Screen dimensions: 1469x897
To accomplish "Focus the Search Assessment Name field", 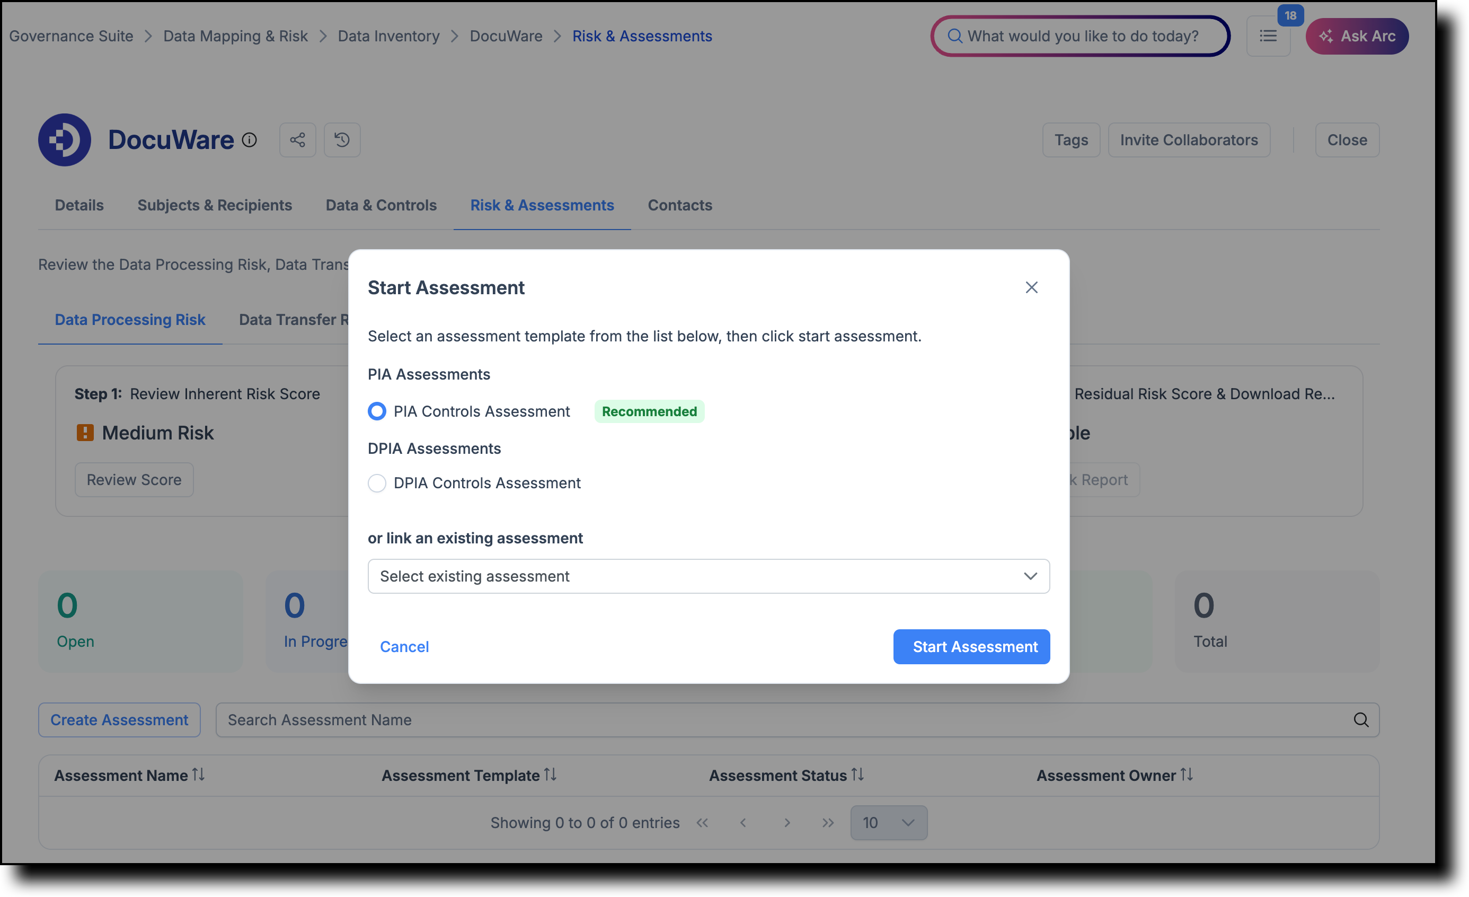I will pos(798,720).
